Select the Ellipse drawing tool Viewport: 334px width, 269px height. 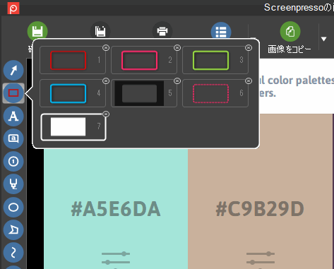coord(13,207)
